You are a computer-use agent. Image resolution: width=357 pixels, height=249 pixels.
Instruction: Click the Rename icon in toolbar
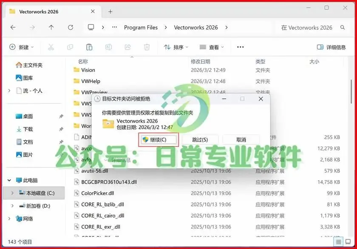[x=108, y=47]
